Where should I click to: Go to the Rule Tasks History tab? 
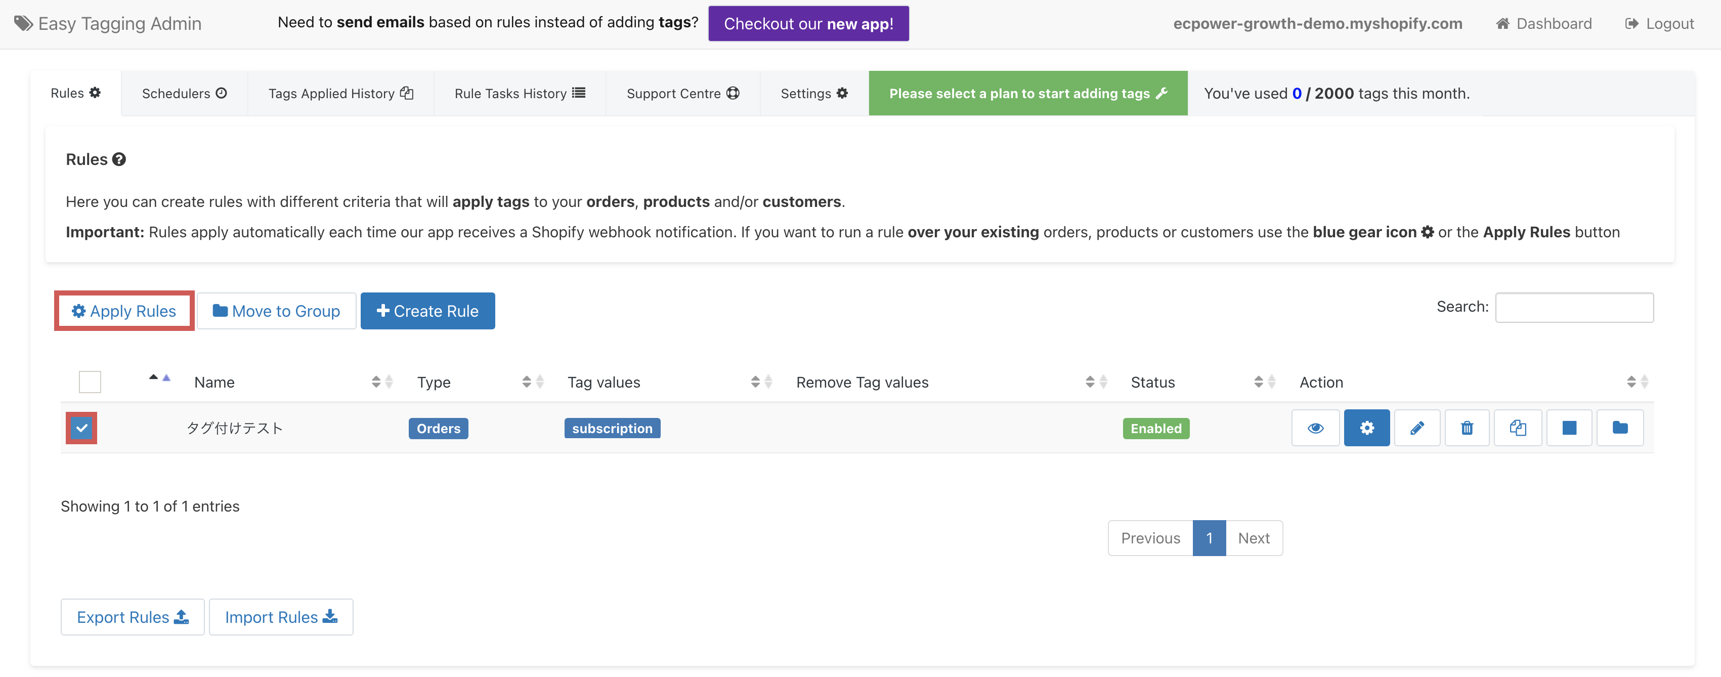(520, 93)
